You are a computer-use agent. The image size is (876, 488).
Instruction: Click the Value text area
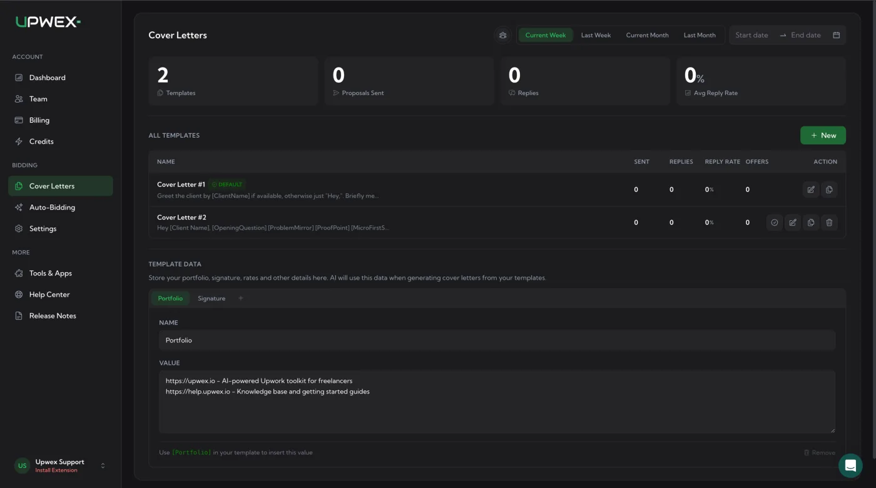click(x=497, y=402)
